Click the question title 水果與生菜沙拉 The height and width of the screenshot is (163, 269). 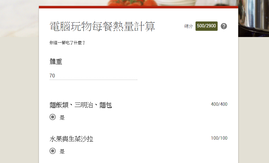(71, 139)
